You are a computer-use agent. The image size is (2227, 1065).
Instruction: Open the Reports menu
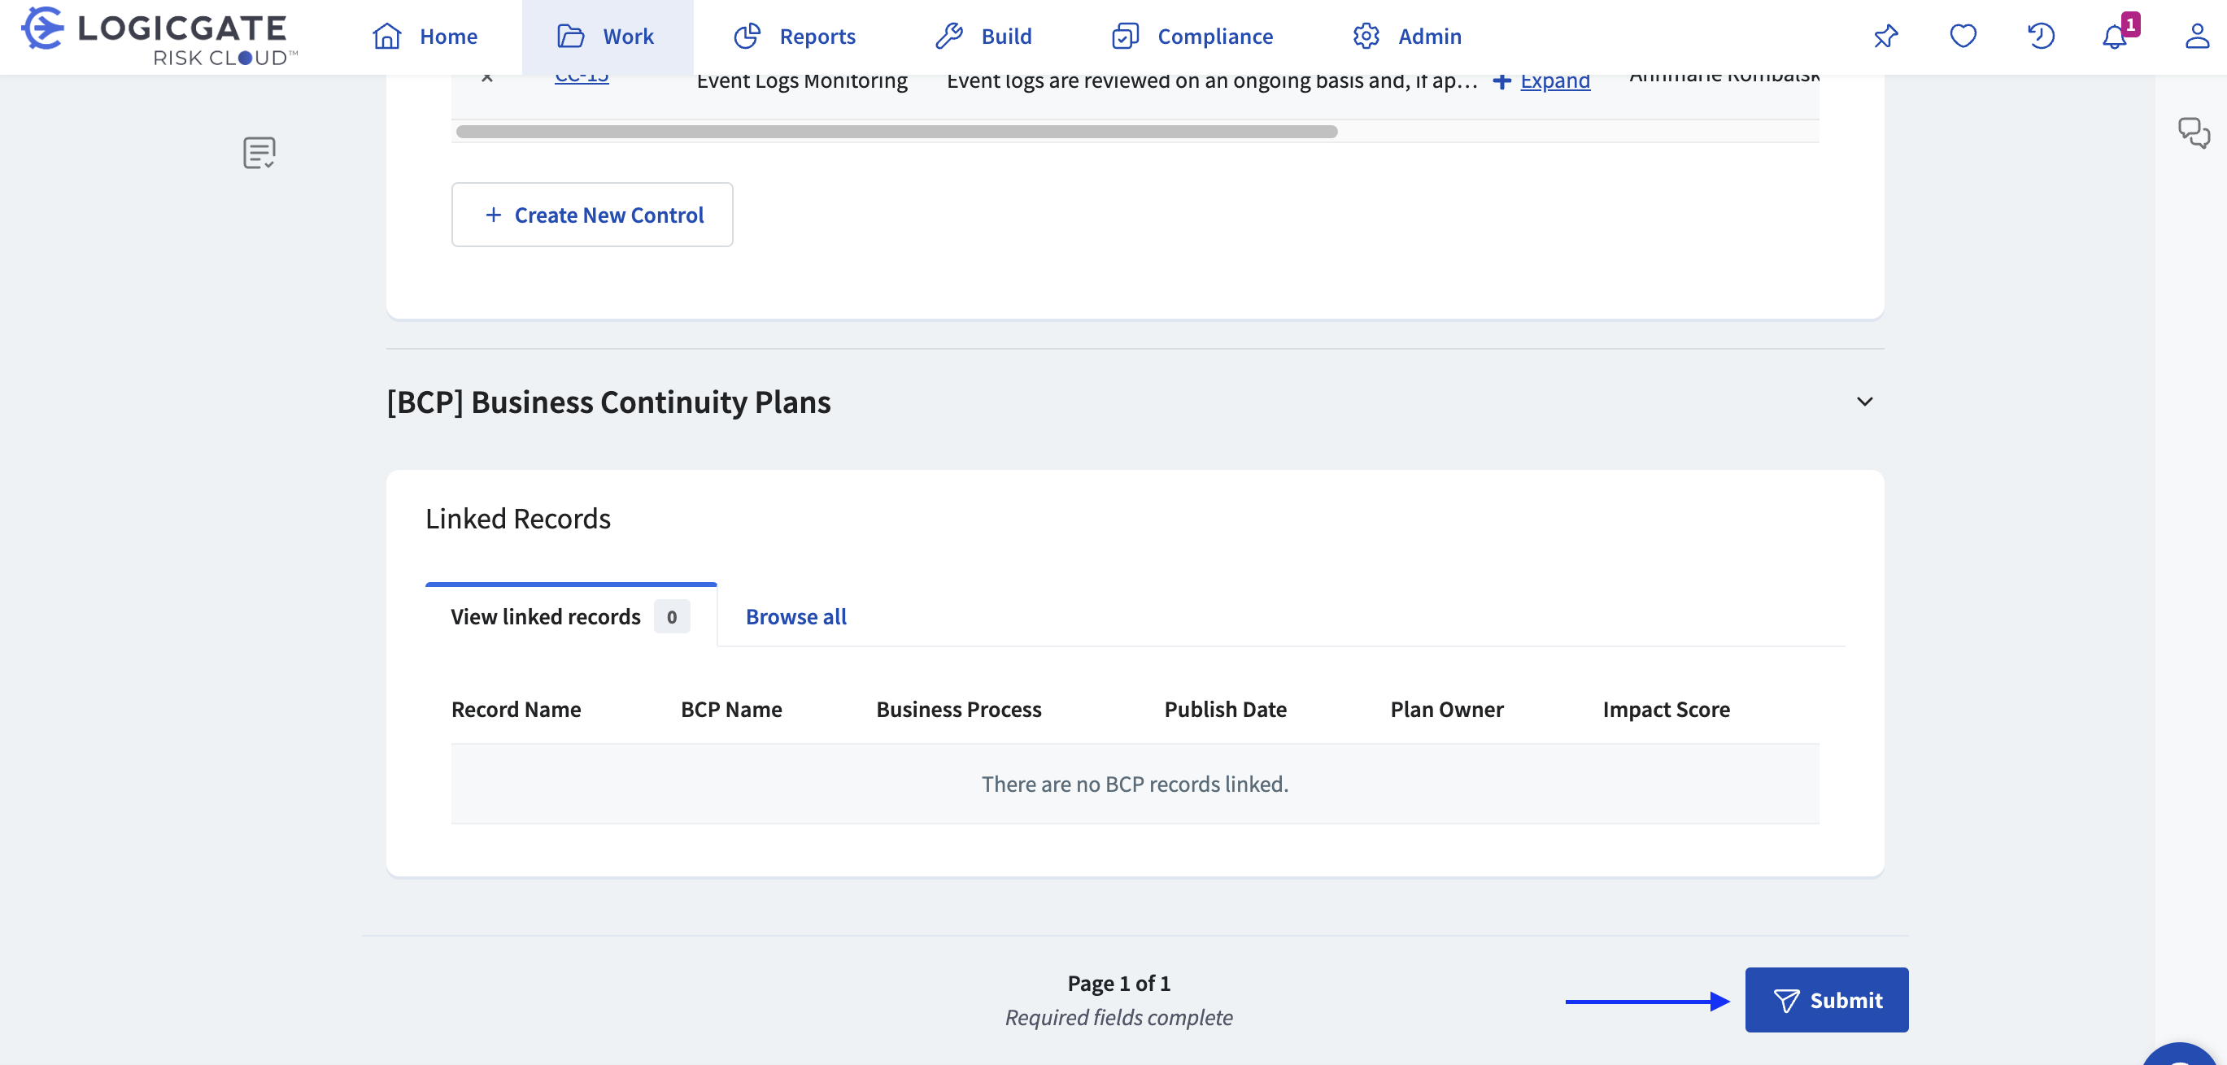[795, 37]
